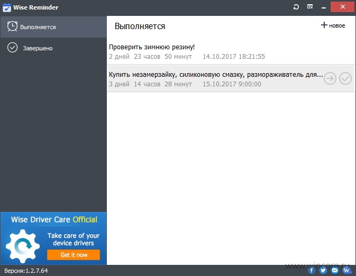Click the gear graphic in the ad banner
This screenshot has width=356, height=276.
click(23, 246)
